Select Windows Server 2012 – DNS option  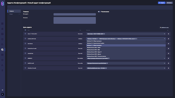[x=126, y=50]
